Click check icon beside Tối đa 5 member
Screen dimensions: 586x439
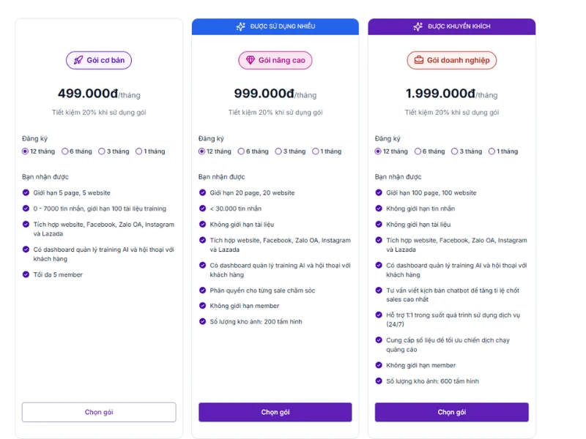click(26, 275)
